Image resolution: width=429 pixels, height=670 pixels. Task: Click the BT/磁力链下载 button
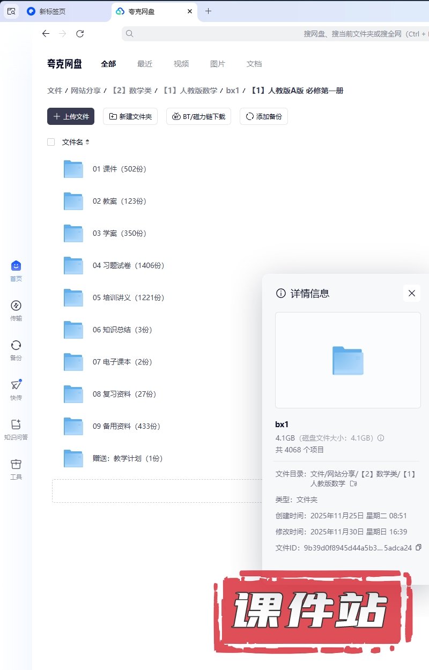coord(198,116)
